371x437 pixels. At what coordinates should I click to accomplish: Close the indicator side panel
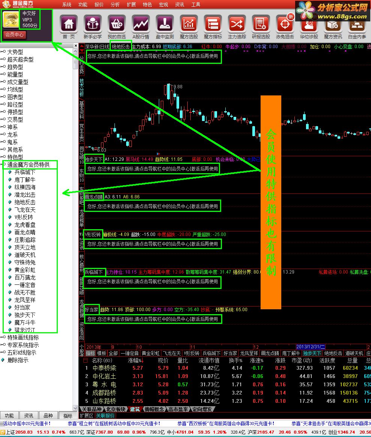[x=76, y=45]
